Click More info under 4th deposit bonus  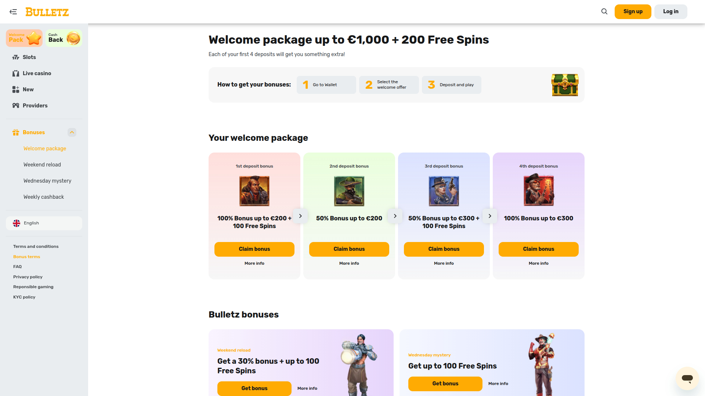(x=538, y=263)
